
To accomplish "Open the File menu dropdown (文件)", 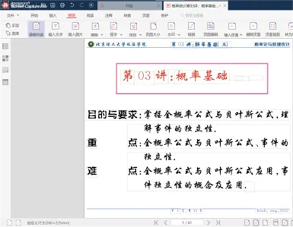I will pyautogui.click(x=13, y=15).
